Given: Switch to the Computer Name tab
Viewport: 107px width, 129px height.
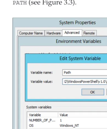Looking at the screenshot, I should click(31, 33).
